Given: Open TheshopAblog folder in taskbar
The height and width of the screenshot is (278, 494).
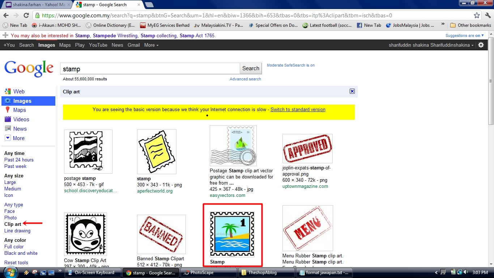Looking at the screenshot, I should [265, 273].
